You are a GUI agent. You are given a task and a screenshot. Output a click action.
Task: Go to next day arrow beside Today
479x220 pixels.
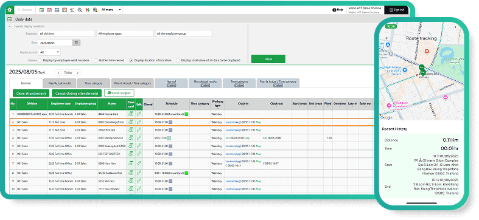click(77, 72)
